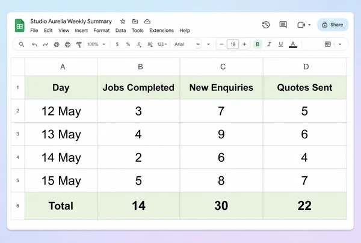
Task: Open the comments panel icon
Action: (283, 25)
